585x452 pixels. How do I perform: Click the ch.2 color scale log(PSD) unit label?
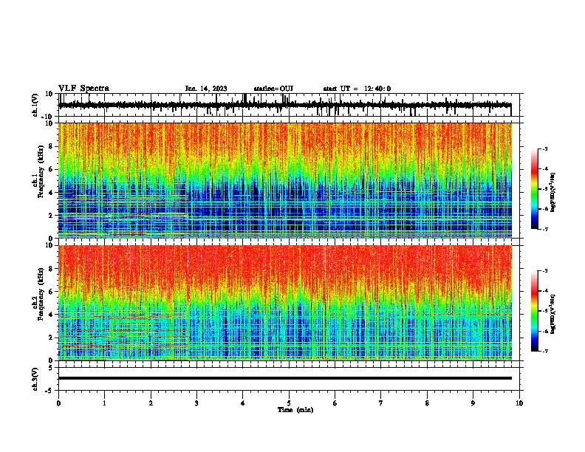[553, 314]
